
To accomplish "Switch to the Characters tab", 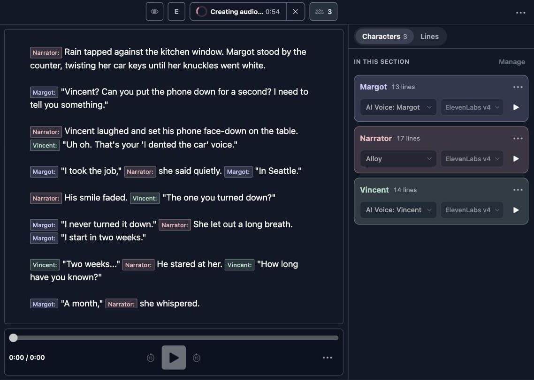I will click(x=384, y=37).
